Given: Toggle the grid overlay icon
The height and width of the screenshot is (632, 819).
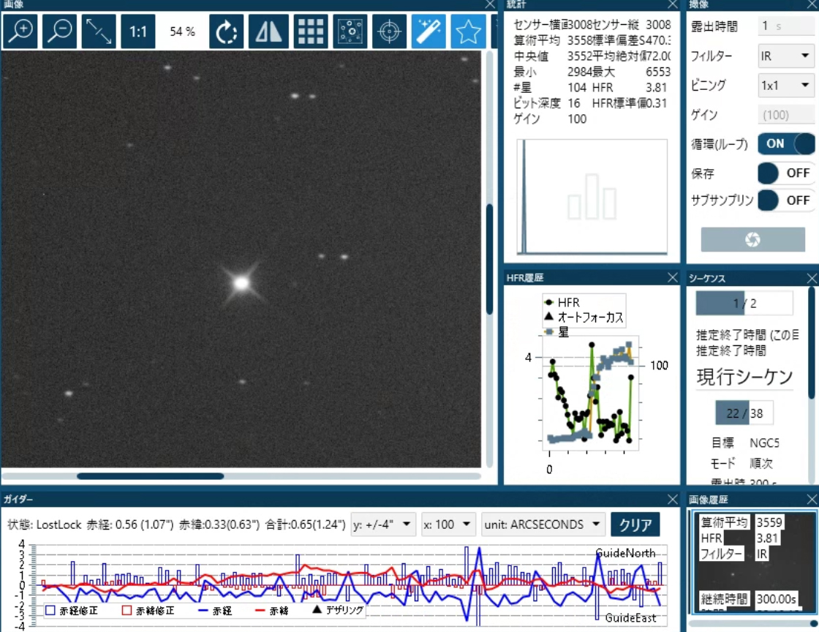Looking at the screenshot, I should [310, 31].
